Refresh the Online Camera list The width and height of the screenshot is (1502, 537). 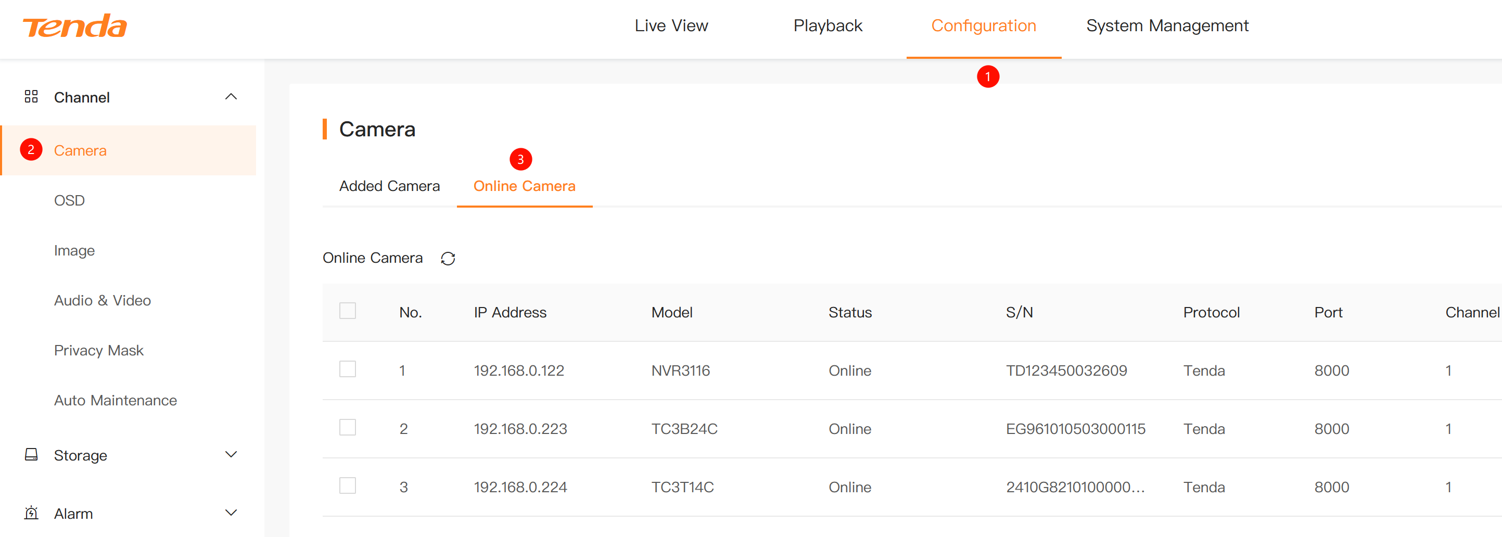(x=447, y=258)
